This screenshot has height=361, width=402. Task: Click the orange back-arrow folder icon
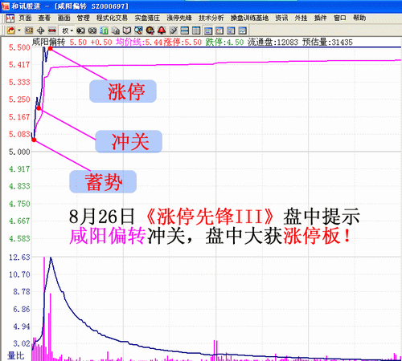(x=11, y=30)
